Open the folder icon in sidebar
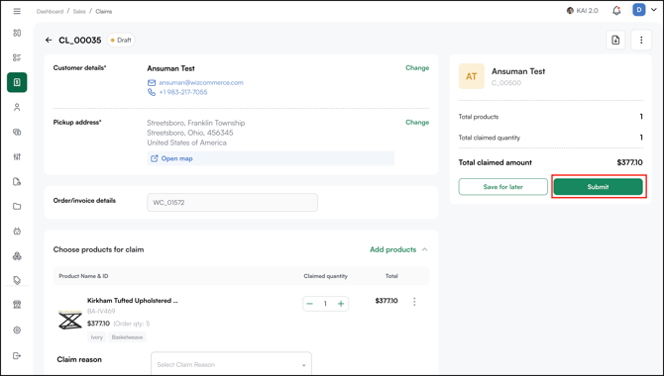This screenshot has height=376, width=664. click(x=17, y=207)
